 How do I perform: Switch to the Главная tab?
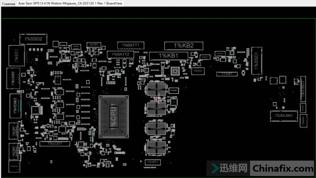(8, 4)
